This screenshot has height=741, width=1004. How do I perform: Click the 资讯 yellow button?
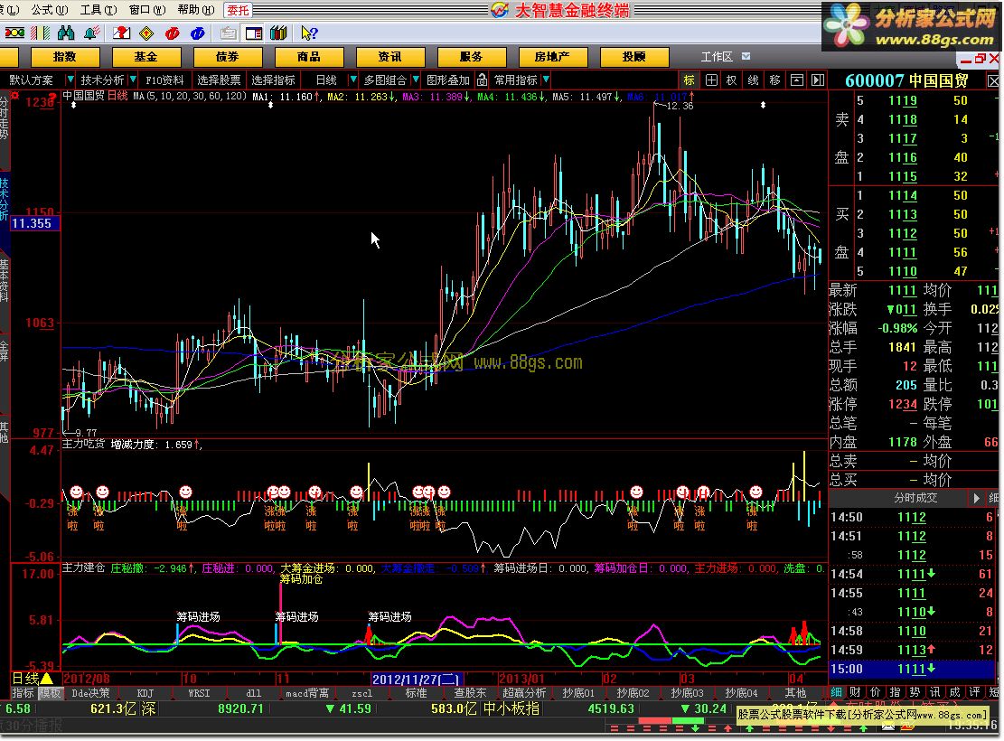390,57
